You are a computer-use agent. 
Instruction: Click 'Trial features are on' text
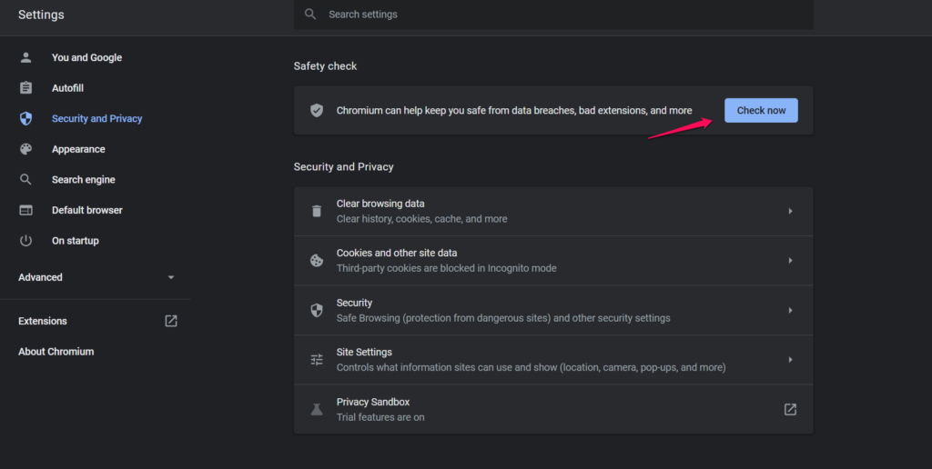[x=380, y=417]
